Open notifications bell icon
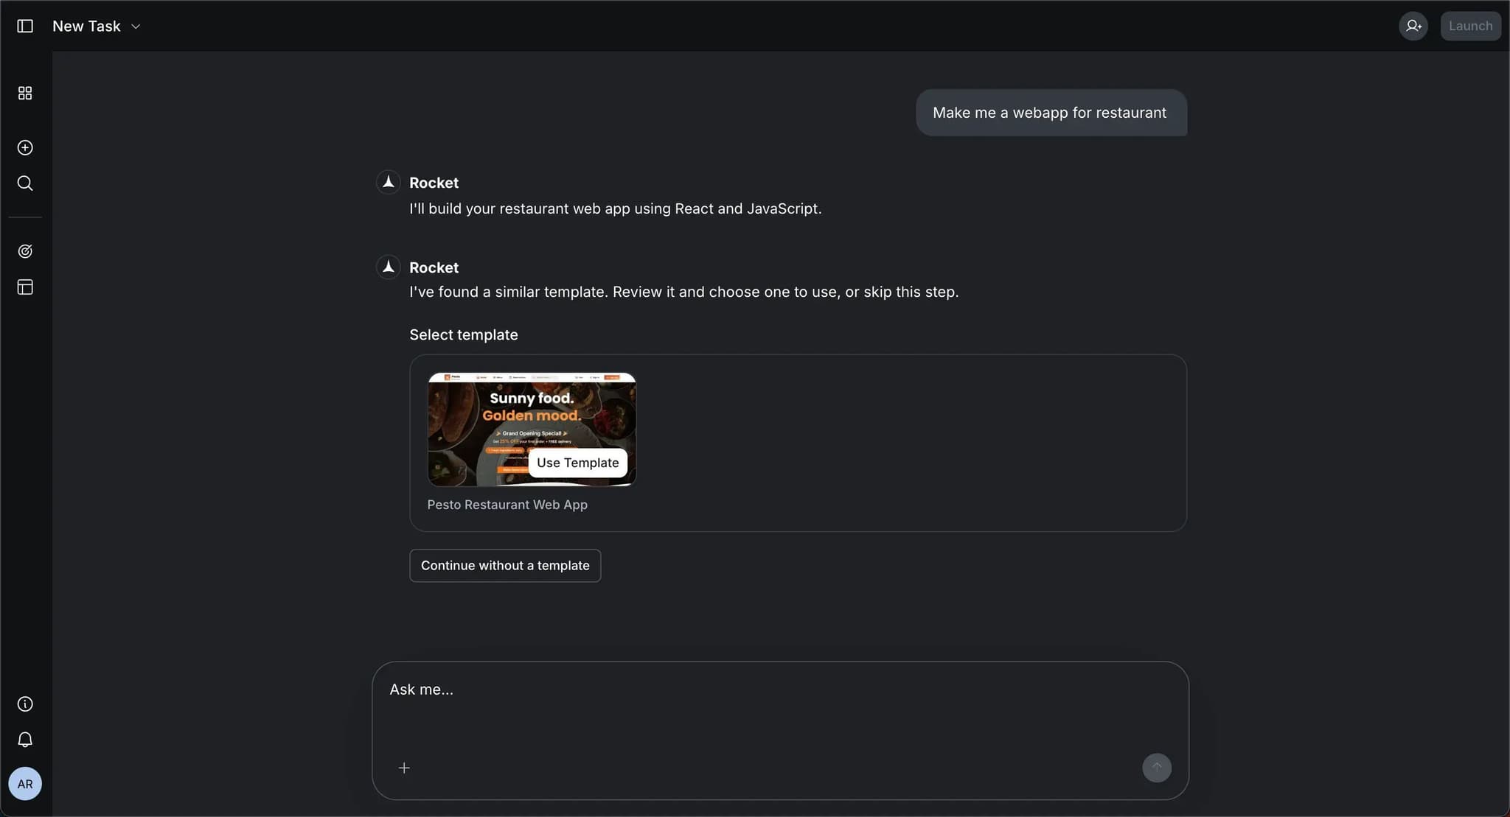This screenshot has height=817, width=1510. pos(25,740)
